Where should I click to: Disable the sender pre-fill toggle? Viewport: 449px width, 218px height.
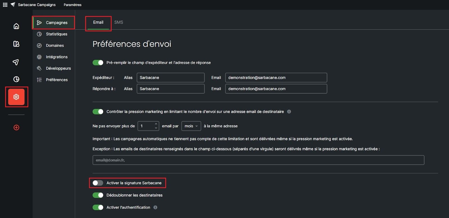[x=98, y=63]
